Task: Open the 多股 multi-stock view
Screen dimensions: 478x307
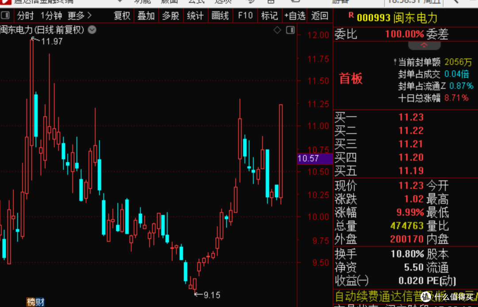Action: pyautogui.click(x=170, y=15)
